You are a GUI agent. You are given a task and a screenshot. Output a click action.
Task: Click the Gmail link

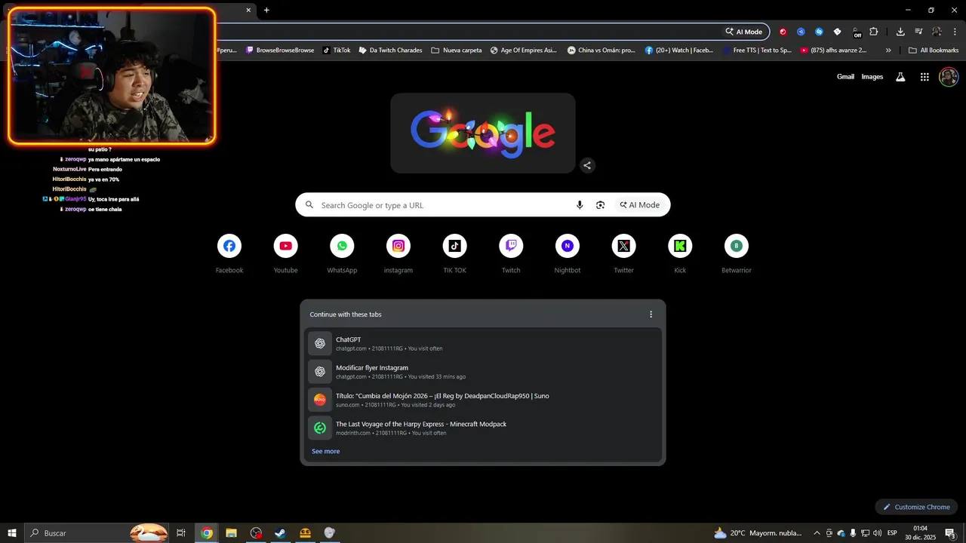845,77
